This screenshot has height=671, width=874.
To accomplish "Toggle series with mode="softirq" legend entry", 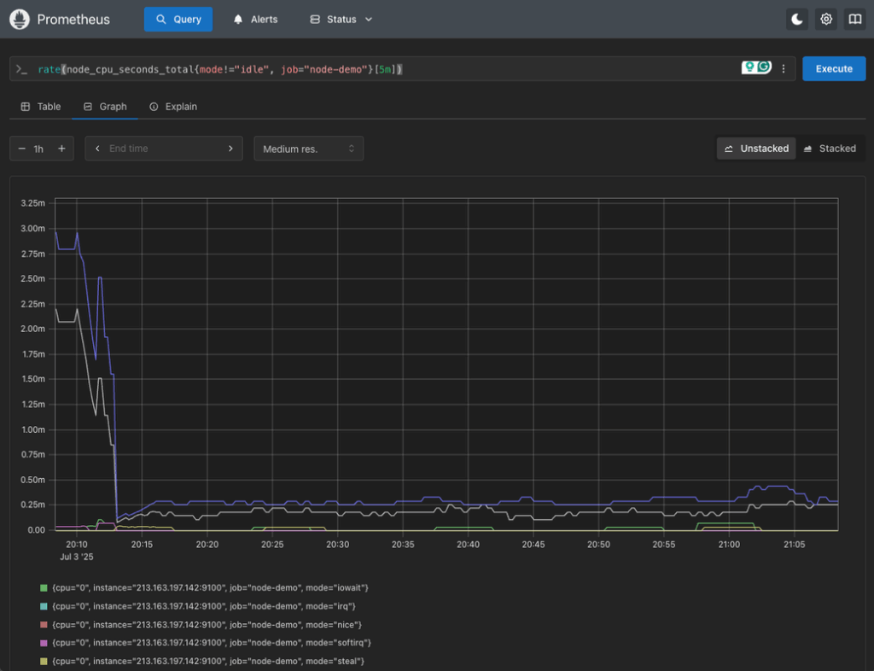I will [206, 643].
